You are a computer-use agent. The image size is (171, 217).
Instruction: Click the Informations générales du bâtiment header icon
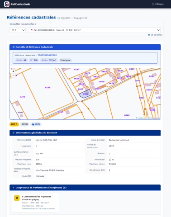tap(14, 133)
